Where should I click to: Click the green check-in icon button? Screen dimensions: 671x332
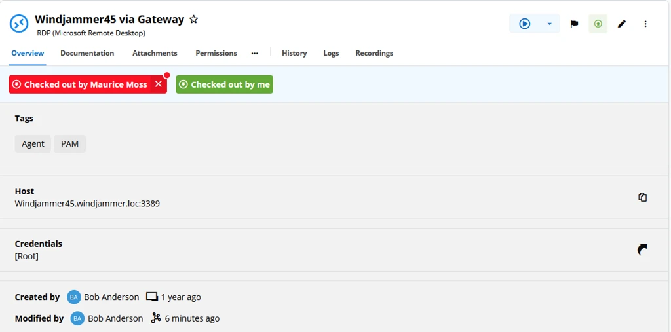point(598,24)
